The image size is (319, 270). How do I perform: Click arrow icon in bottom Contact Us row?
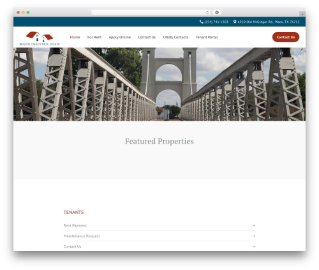click(x=254, y=246)
